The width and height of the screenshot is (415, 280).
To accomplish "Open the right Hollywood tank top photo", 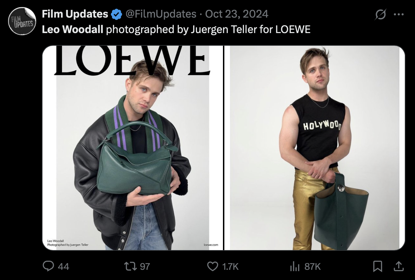I will point(315,148).
